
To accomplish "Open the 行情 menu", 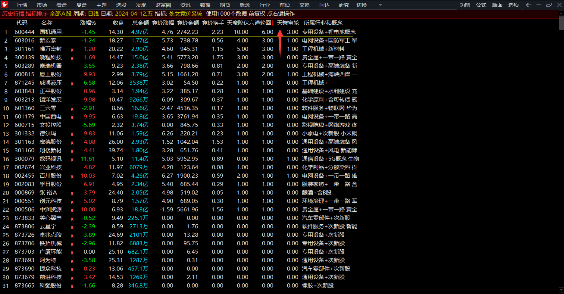I will pyautogui.click(x=22, y=5).
